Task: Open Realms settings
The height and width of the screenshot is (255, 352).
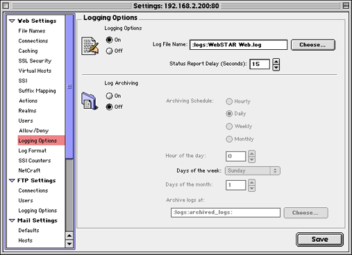Action: click(27, 111)
